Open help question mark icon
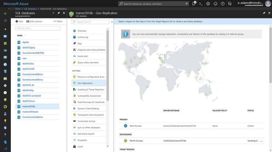The height and width of the screenshot is (152, 272). [222, 4]
